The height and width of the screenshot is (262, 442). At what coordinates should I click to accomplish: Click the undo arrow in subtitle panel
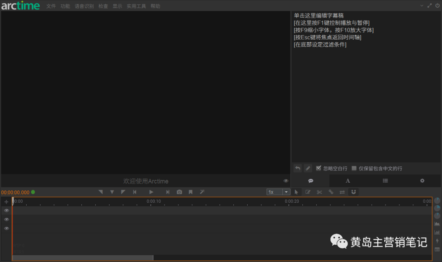(298, 168)
